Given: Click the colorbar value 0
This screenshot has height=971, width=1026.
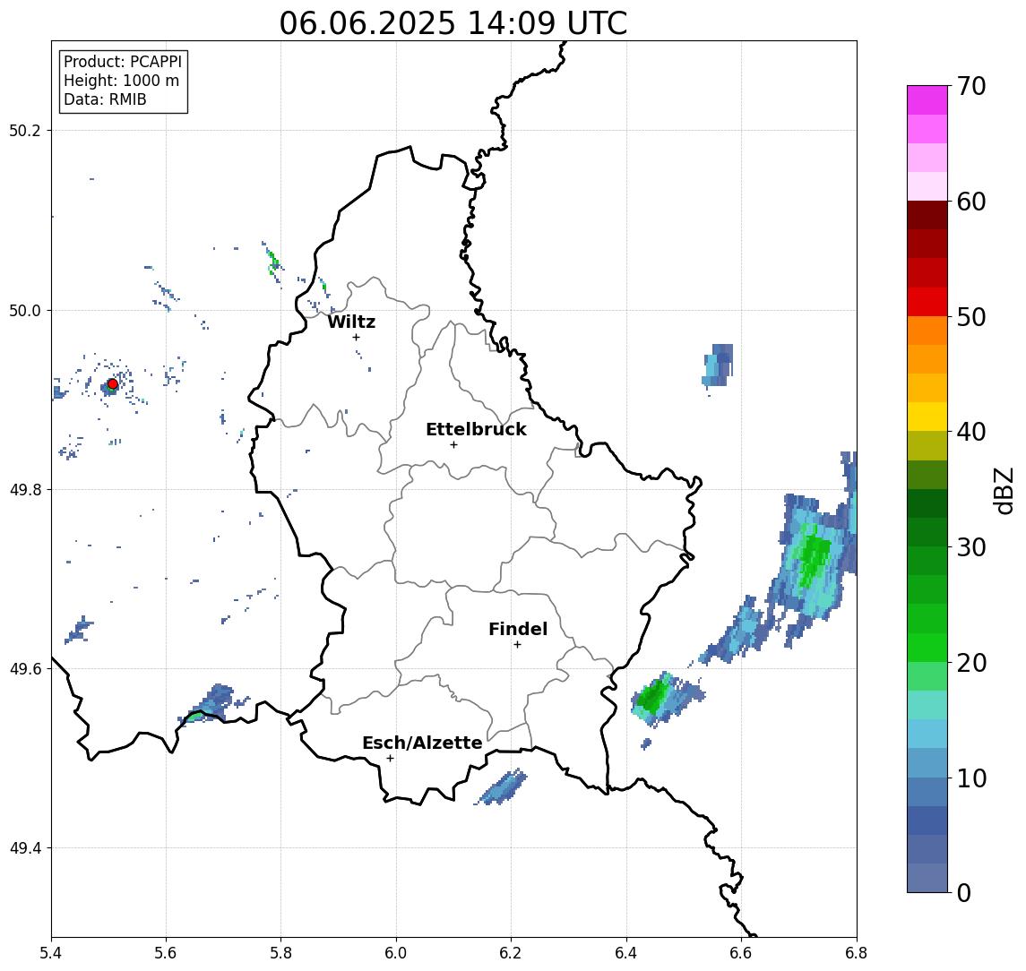Looking at the screenshot, I should tap(964, 892).
